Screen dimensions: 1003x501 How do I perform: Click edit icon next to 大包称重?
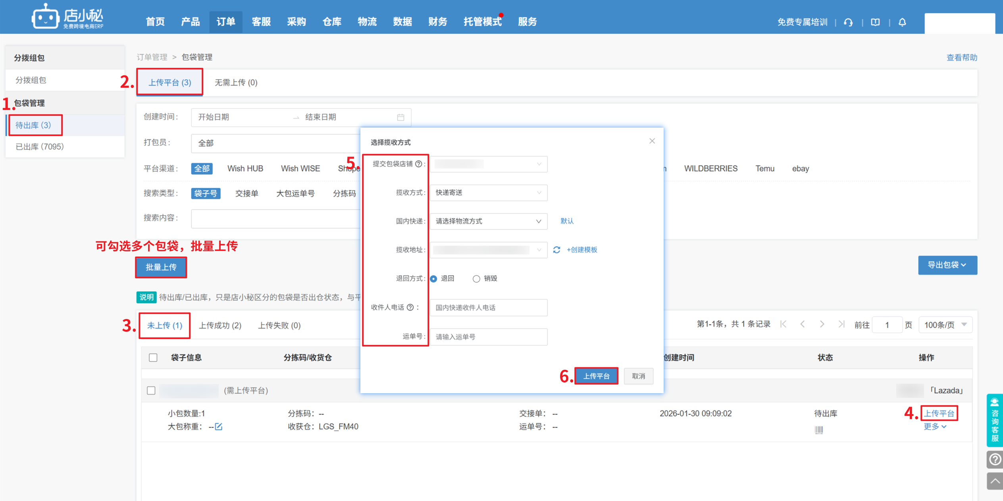click(x=219, y=426)
